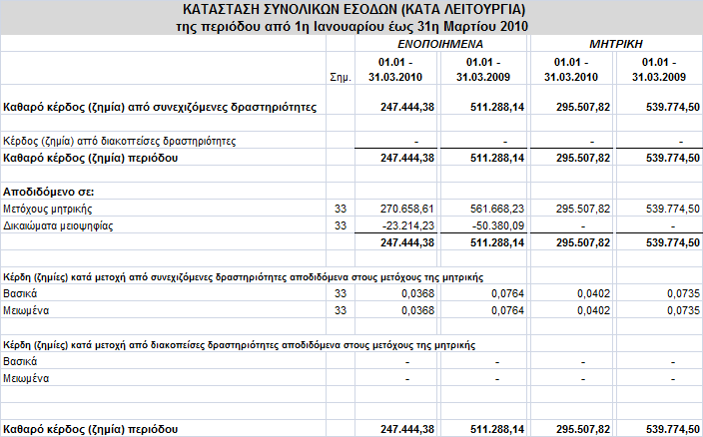Click note 33 in the Δικαιώματα μειοψηφίας row
703x437 pixels.
[341, 225]
